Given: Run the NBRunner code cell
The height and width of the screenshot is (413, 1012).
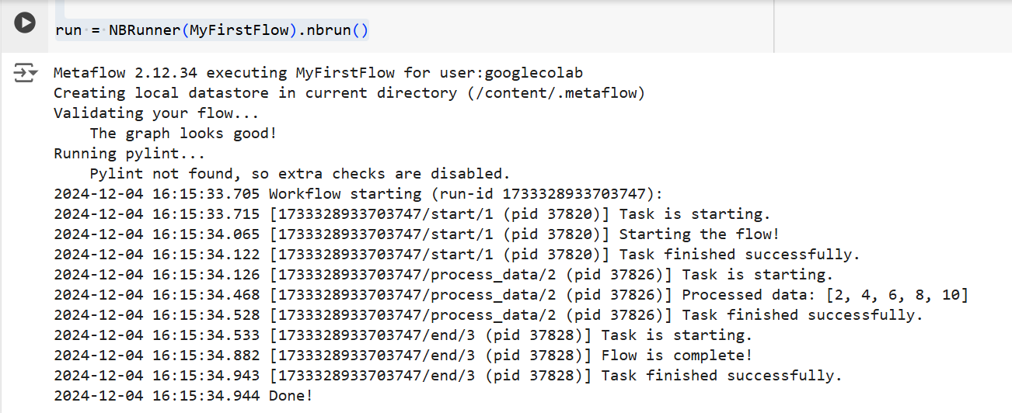Looking at the screenshot, I should (x=25, y=23).
